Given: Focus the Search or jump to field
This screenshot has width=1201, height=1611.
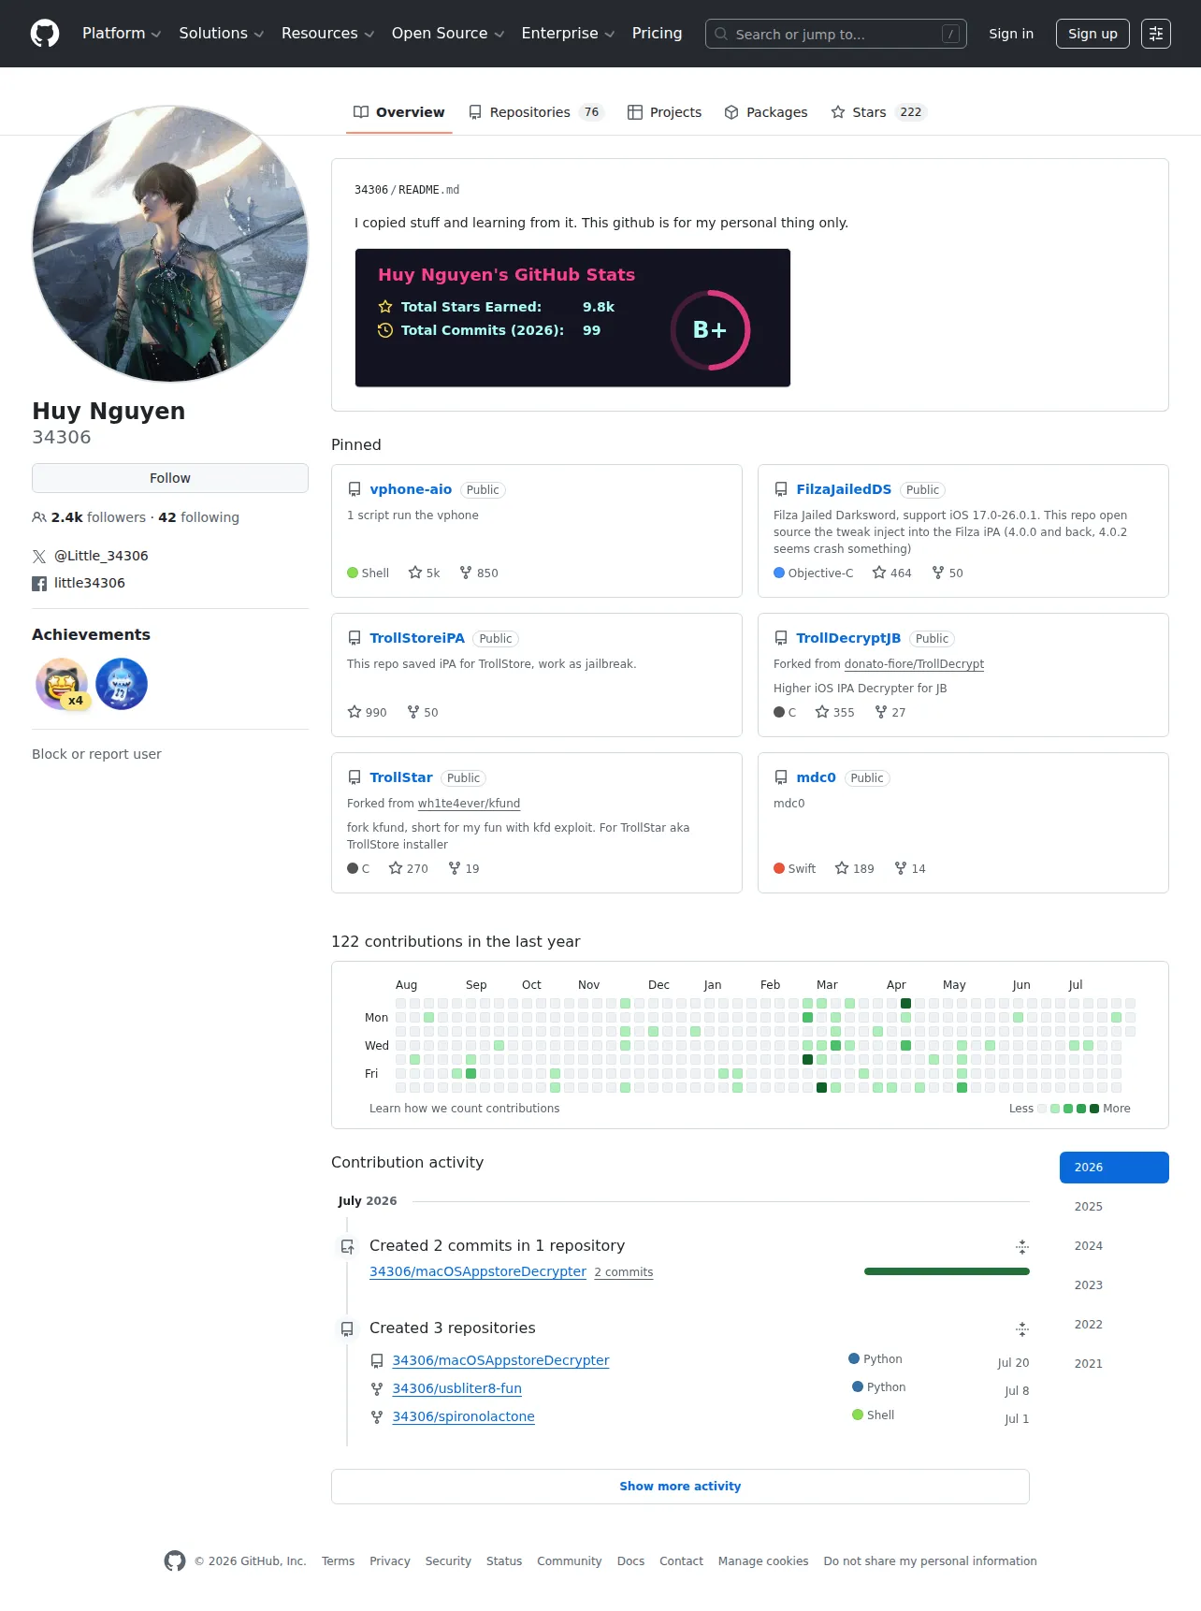Looking at the screenshot, I should (836, 34).
